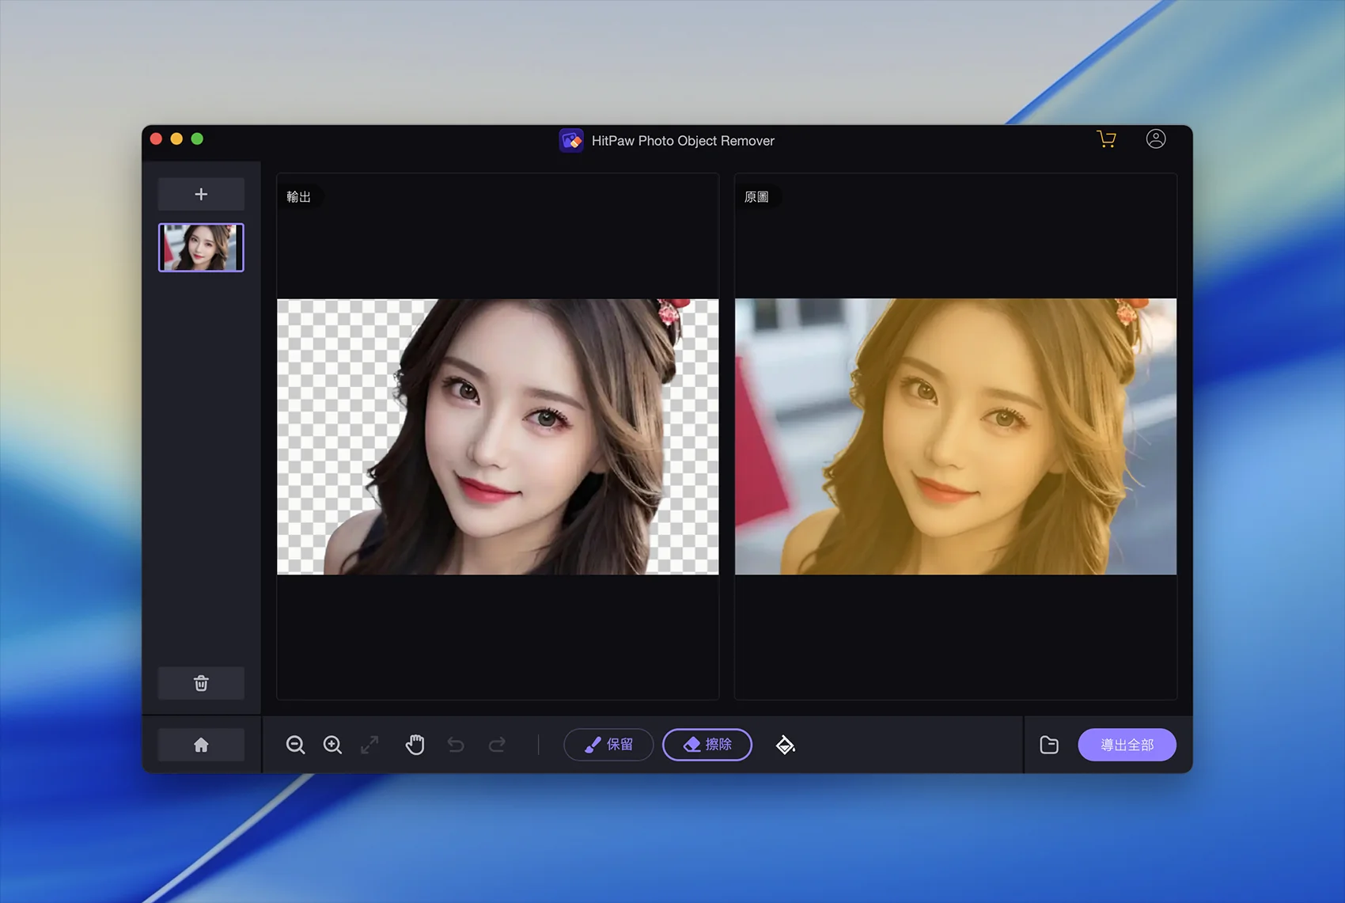Undo the last edit
Viewport: 1345px width, 903px height.
[x=456, y=745]
